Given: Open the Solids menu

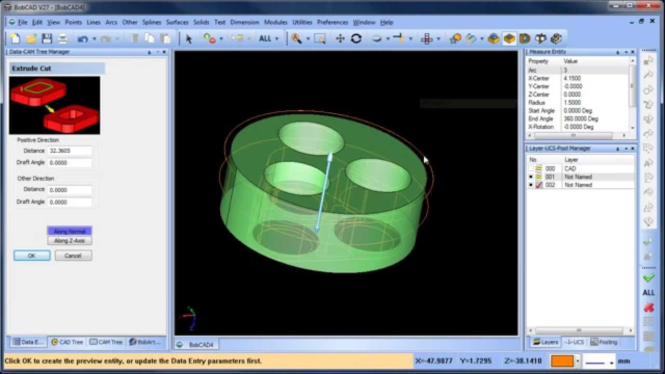Looking at the screenshot, I should click(201, 22).
